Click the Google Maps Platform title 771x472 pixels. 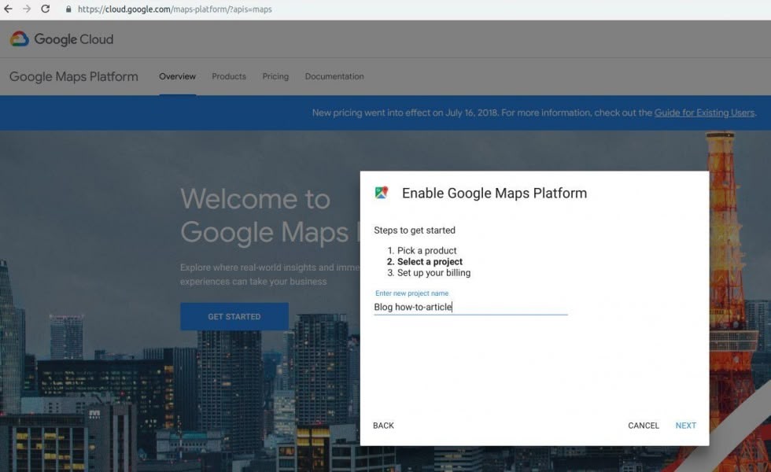[74, 76]
